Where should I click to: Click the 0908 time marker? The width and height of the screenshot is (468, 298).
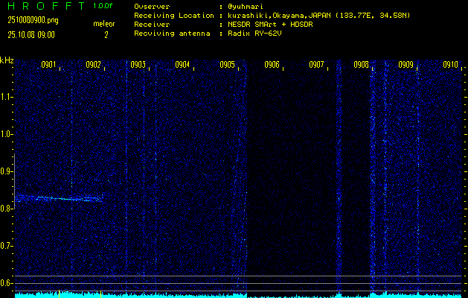tap(362, 65)
